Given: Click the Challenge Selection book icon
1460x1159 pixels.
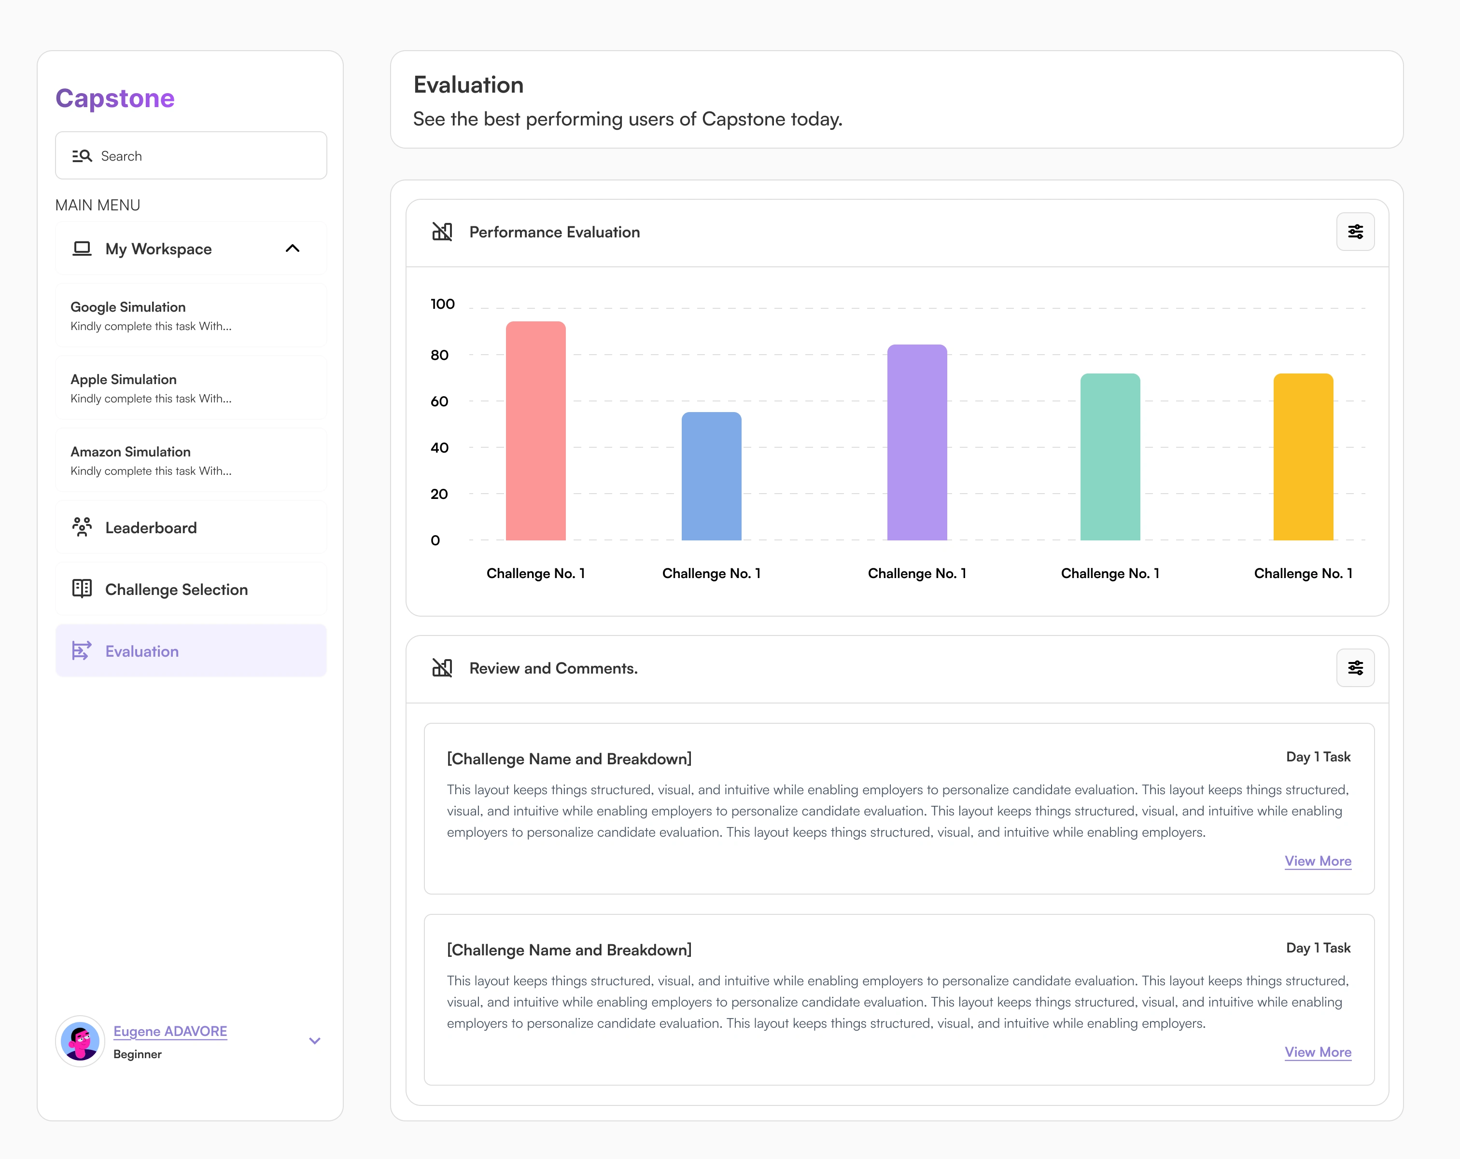Looking at the screenshot, I should click(82, 589).
